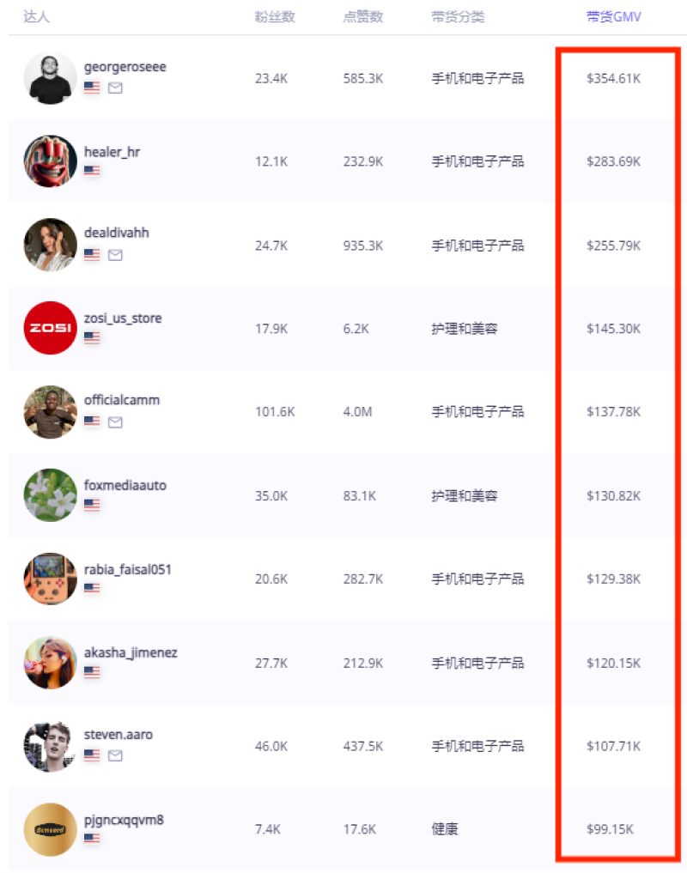
Task: Open the rabia_faisal051 username link
Action: (128, 569)
